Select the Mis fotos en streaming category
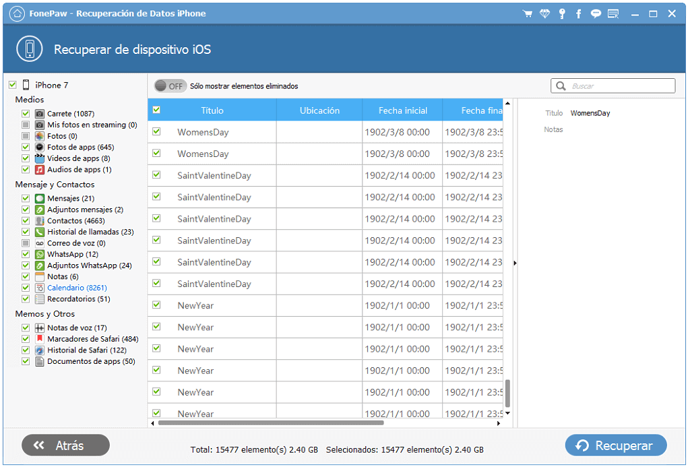This screenshot has height=471, width=690. pos(92,125)
